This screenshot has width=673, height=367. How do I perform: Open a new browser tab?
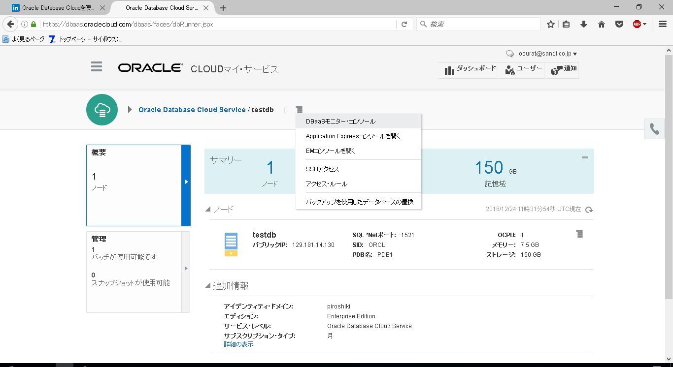click(x=223, y=8)
